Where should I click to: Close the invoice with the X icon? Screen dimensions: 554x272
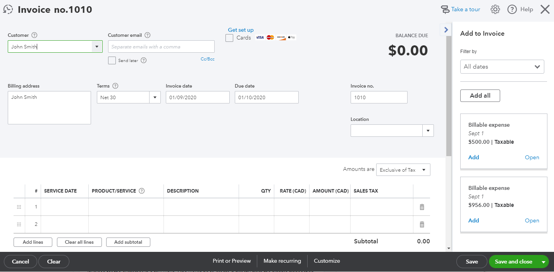click(x=545, y=9)
